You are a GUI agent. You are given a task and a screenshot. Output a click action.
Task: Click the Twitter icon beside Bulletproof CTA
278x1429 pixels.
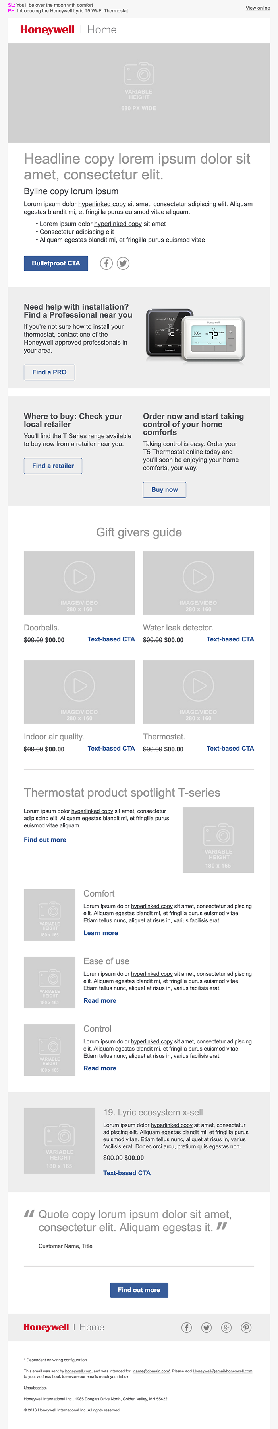coord(123,263)
